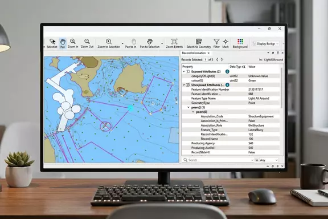
Task: Click the Mark crosshair tool
Action: [225, 43]
